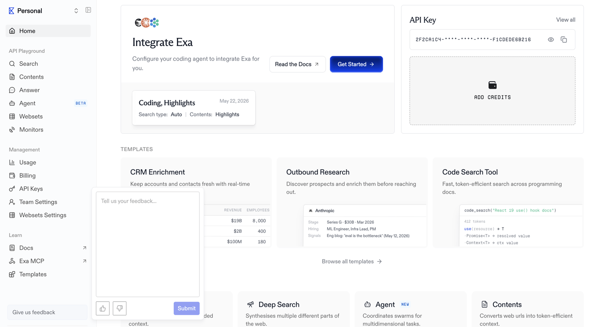Click the Exa logo icon beside Personal
The image size is (608, 327).
(11, 11)
